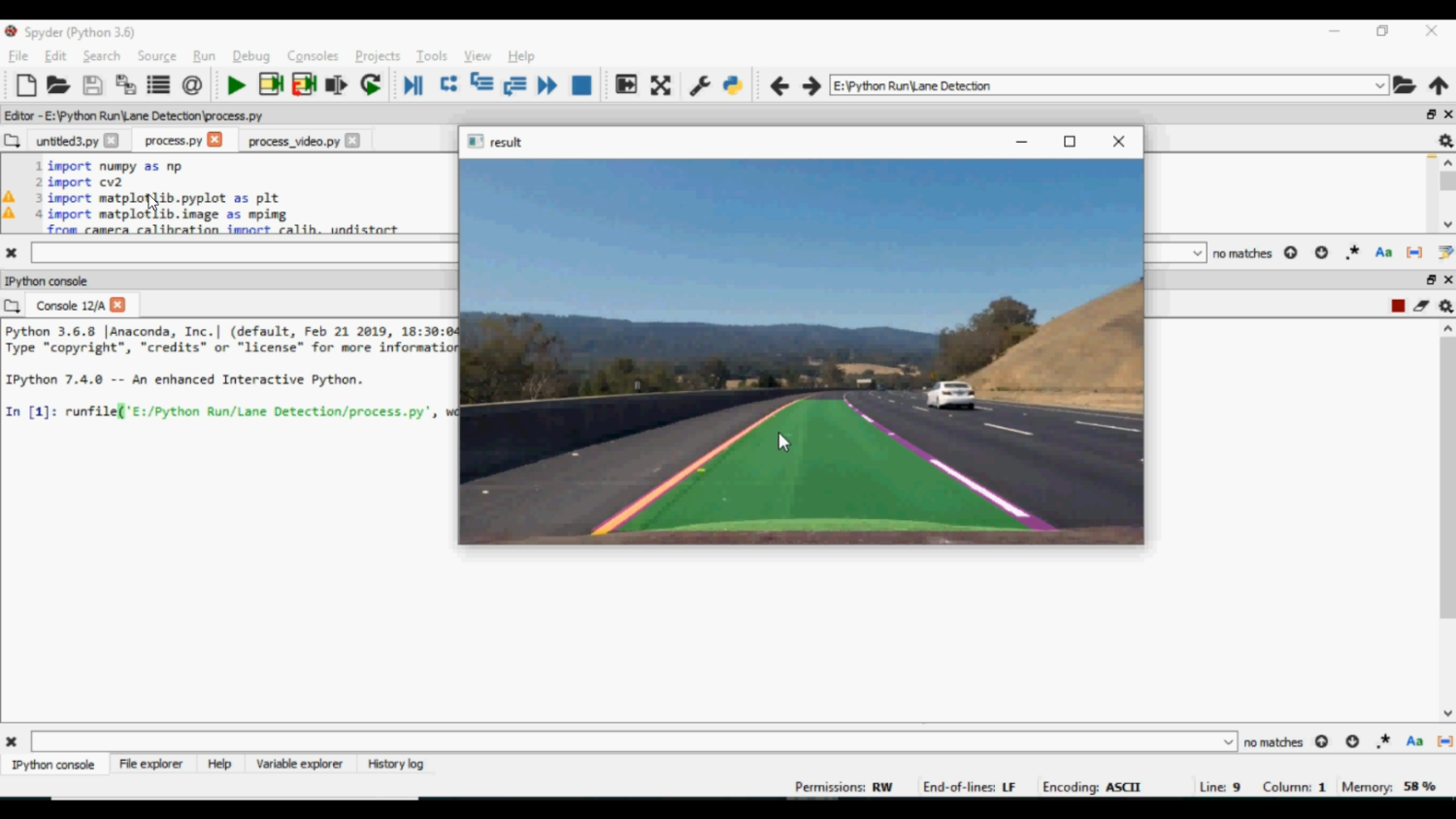
Task: Start debugging with the Debug file icon
Action: tap(413, 85)
